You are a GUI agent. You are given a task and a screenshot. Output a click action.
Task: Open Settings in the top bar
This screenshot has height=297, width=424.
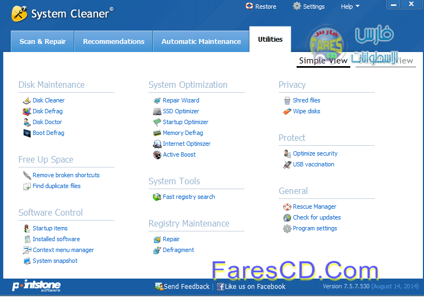(x=309, y=7)
